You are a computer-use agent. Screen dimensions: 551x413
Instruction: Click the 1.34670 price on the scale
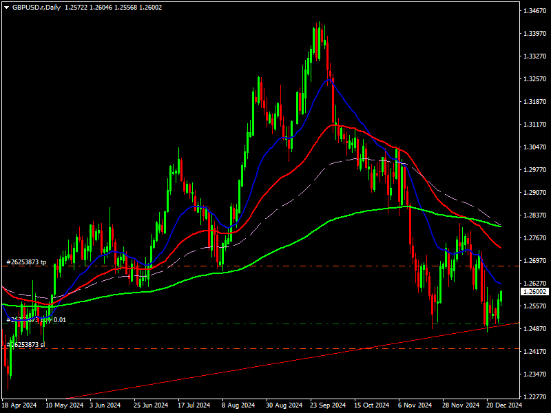point(534,11)
